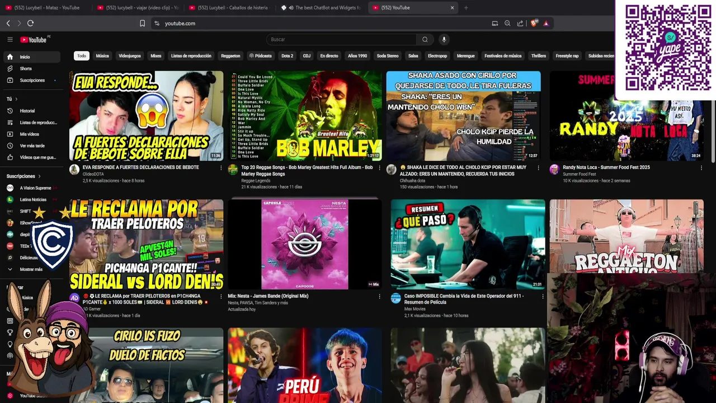This screenshot has width=716, height=403.
Task: Open the A Vision Supreme channel subscription
Action: click(31, 188)
